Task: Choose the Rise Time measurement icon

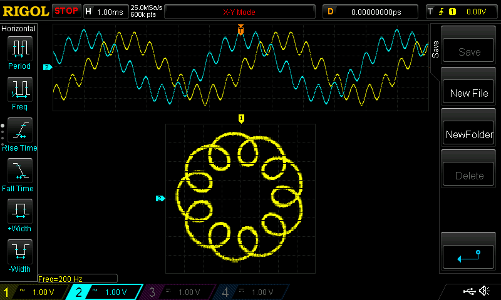Action: click(19, 130)
